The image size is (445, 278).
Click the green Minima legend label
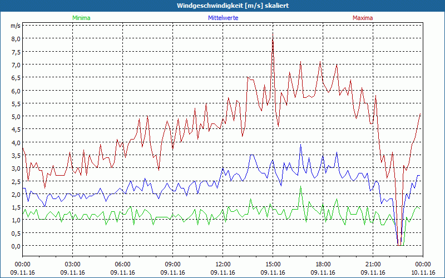81,18
